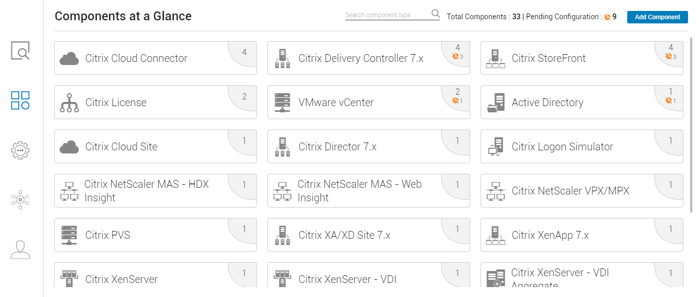Click the VMware vCenter rack icon
Screen dimensions: 699x297
(x=282, y=103)
